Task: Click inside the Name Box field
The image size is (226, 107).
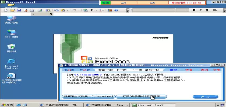Action: pos(16,14)
